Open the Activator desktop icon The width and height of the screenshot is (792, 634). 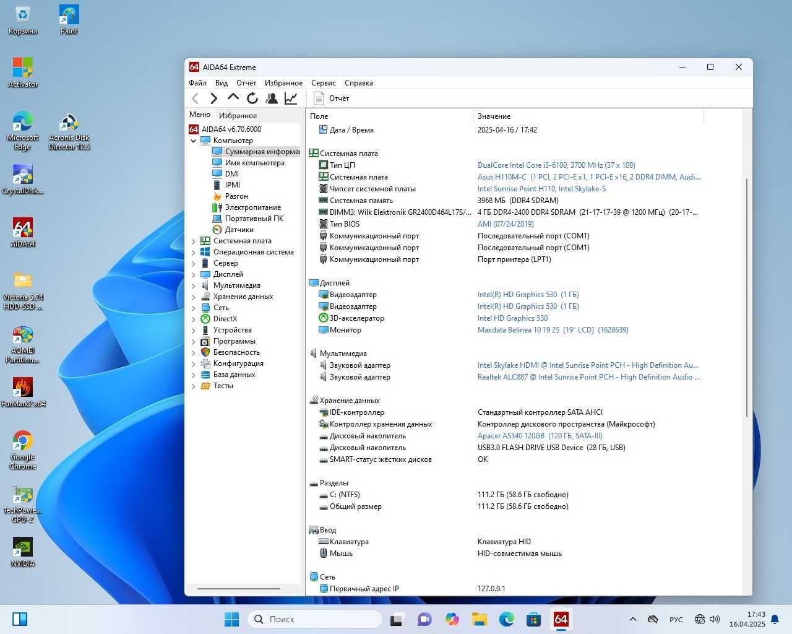[23, 73]
